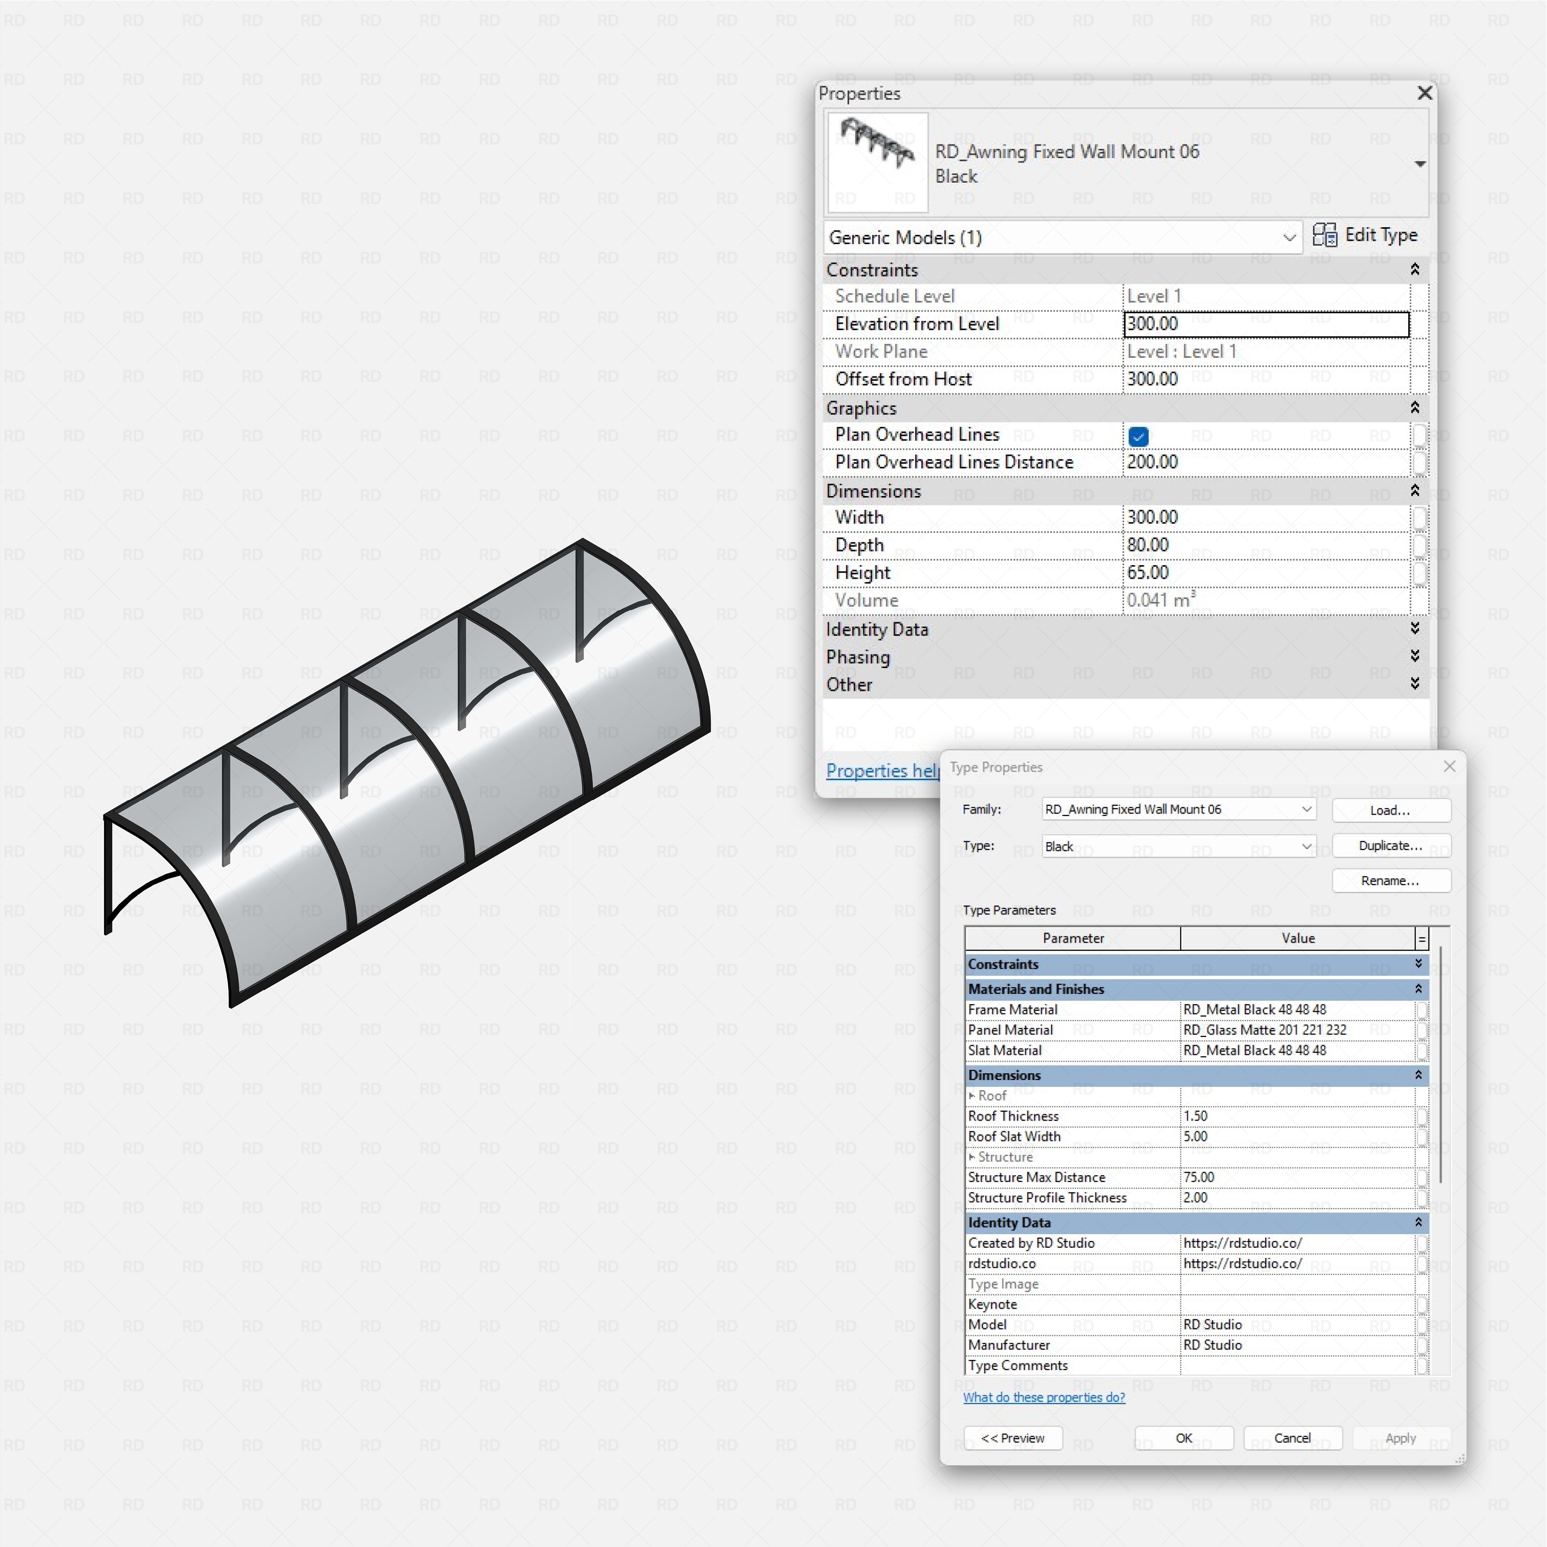Expand the Other section
The height and width of the screenshot is (1547, 1547).
(x=1415, y=684)
